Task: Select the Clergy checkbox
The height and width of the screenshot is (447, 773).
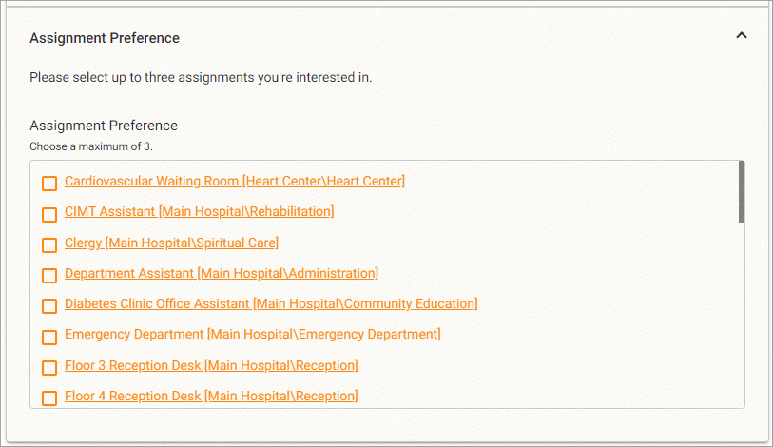Action: coord(49,245)
